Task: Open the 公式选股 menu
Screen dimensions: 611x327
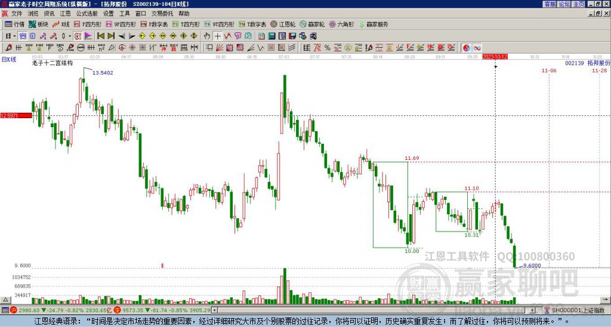Action: (87, 13)
